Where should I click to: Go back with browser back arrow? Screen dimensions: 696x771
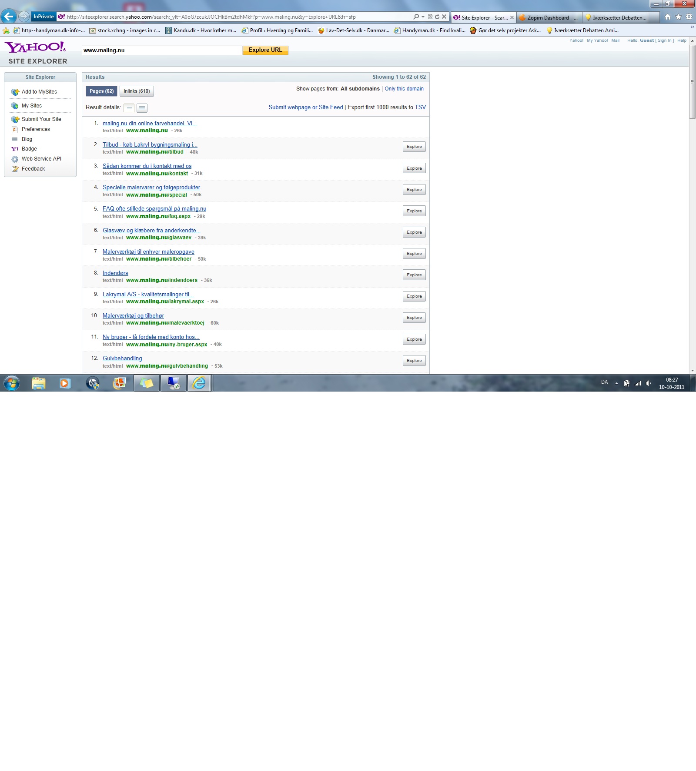9,17
